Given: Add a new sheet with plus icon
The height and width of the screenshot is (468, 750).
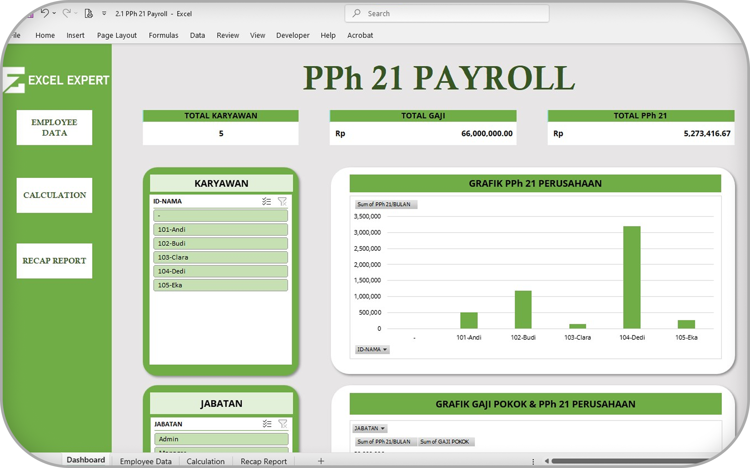Looking at the screenshot, I should point(321,461).
